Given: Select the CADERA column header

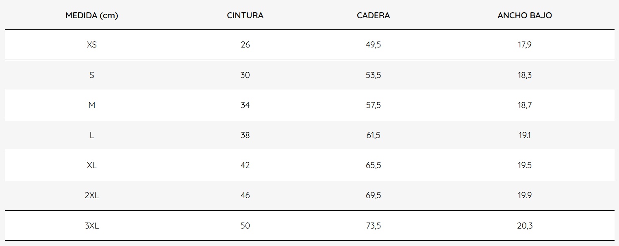Looking at the screenshot, I should pos(373,16).
